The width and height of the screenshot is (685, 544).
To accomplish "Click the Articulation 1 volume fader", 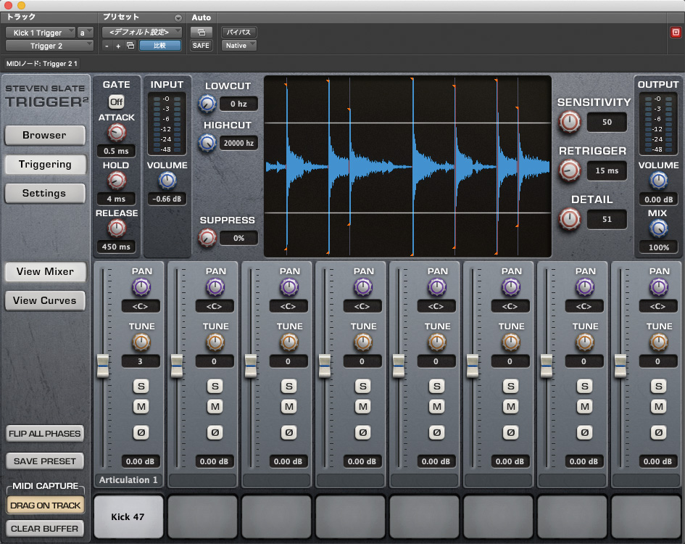I will [103, 366].
